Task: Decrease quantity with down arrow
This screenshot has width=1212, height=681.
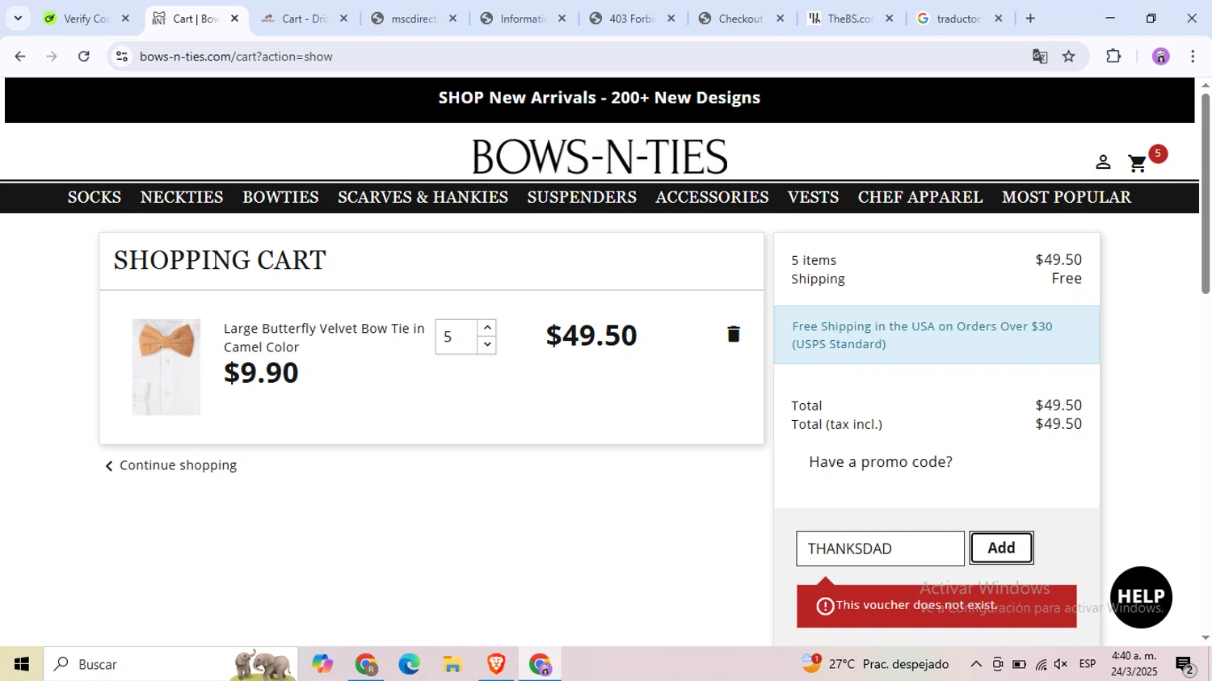Action: tap(487, 345)
